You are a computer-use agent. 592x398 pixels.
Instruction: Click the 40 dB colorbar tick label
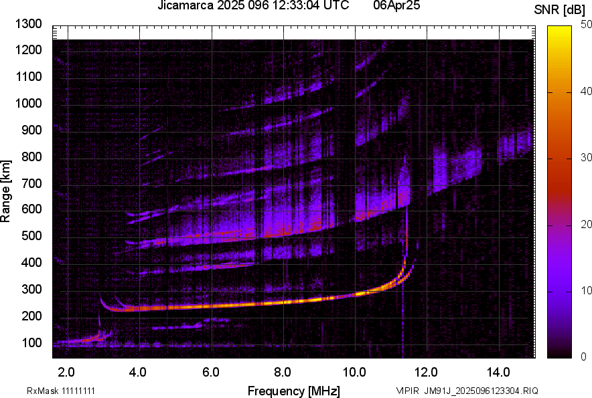[x=587, y=91]
